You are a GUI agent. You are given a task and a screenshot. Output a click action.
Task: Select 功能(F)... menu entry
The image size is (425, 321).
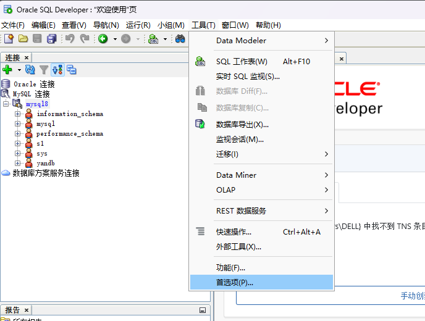[x=261, y=268]
